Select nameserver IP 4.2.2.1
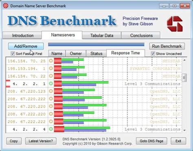Screen dimensions: 193x151 [29, 84]
